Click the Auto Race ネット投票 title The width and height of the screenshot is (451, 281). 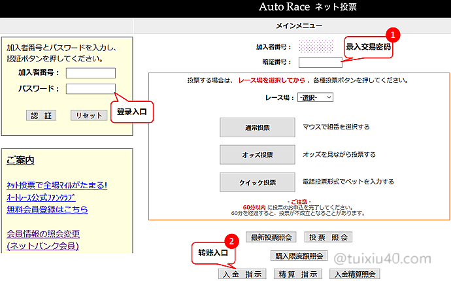pos(307,7)
